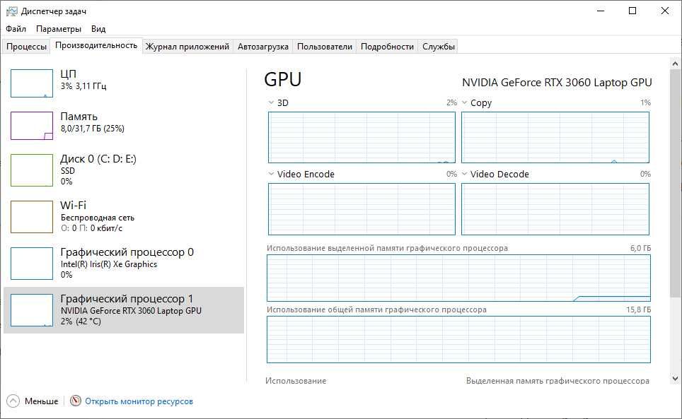Screen dimensions: 682x419
Task: Open the Wi-Fi network graph icon
Action: click(x=32, y=217)
